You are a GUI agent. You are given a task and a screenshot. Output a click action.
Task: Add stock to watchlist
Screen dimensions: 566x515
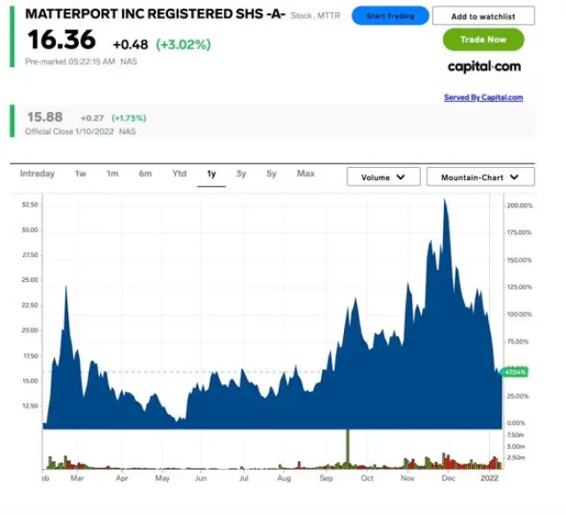tap(483, 16)
